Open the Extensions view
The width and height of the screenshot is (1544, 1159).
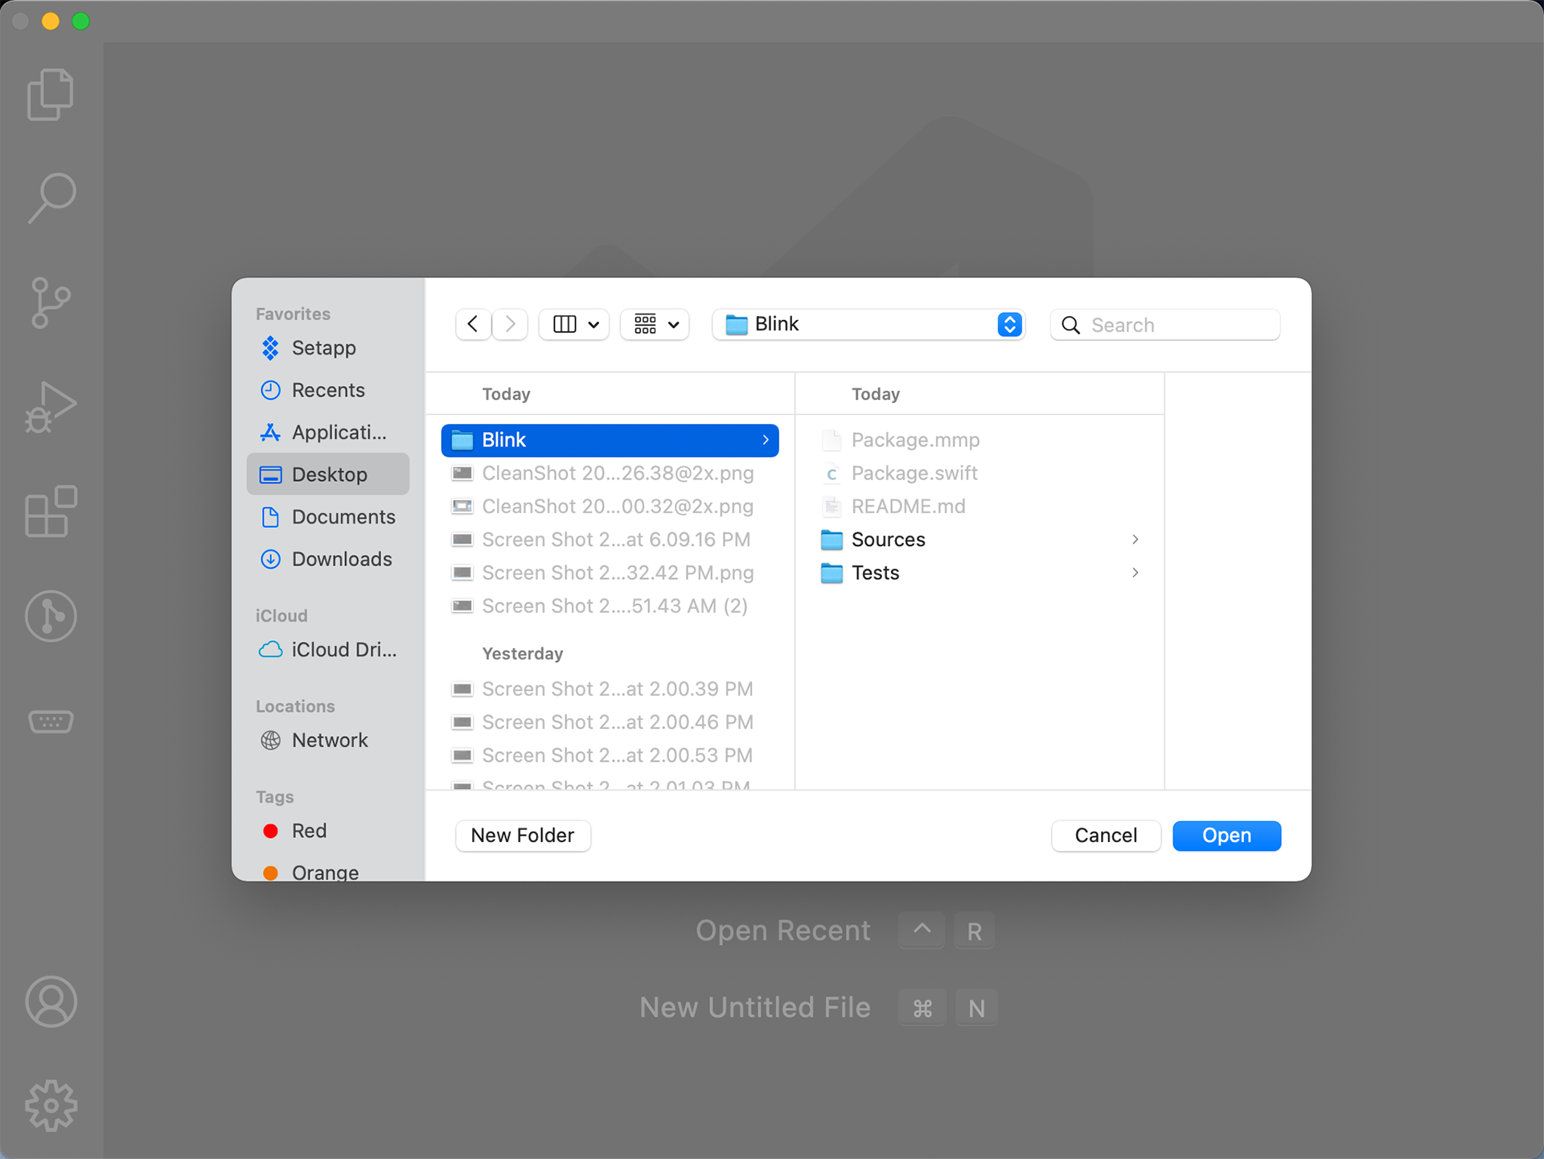coord(51,511)
